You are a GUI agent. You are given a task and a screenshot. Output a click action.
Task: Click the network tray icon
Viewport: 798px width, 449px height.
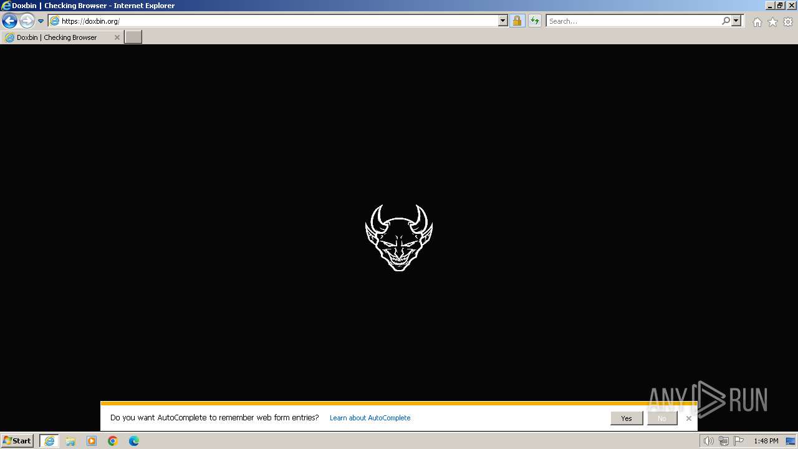724,441
